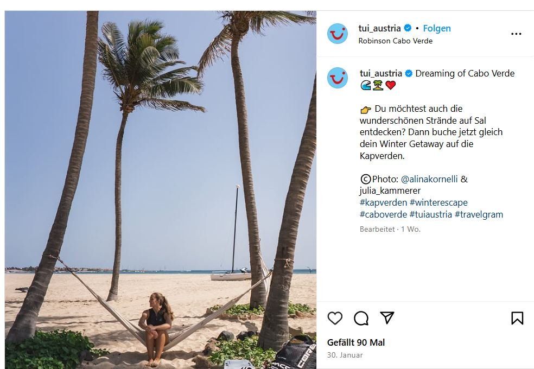
Task: Share post using paper plane icon
Action: coord(387,318)
